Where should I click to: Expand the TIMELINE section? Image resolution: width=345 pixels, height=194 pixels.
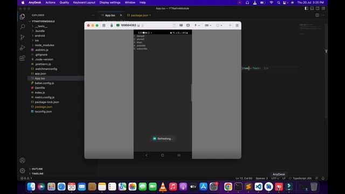pos(38,174)
